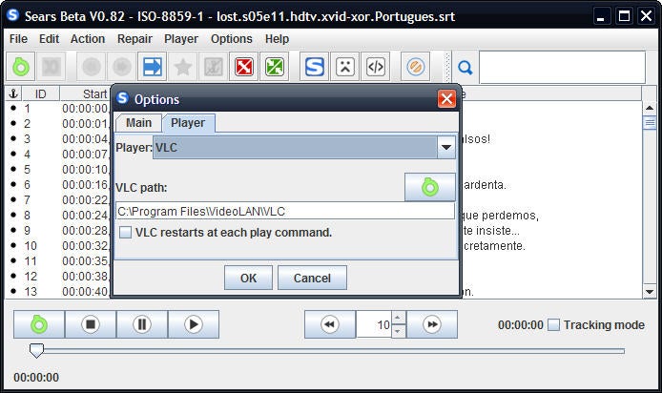
Task: Click the sad face toolbar icon
Action: (345, 66)
